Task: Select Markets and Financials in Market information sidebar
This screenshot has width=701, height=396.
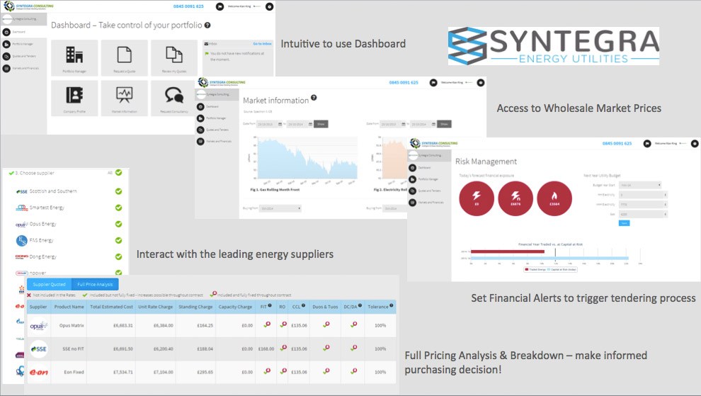Action: 217,142
